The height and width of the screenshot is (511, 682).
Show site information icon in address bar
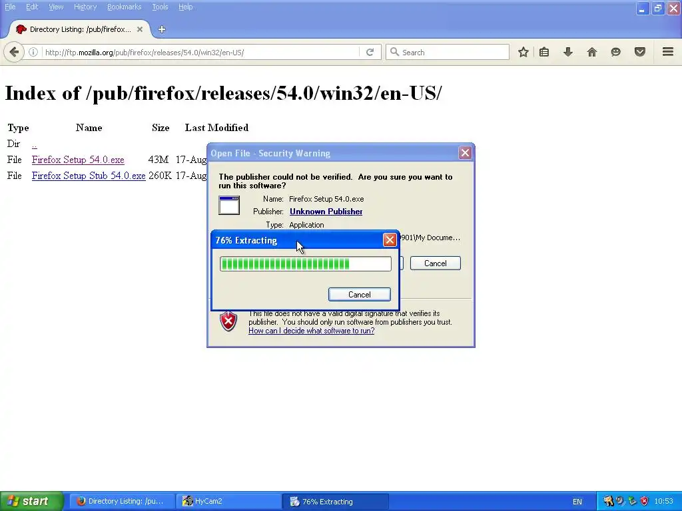[x=33, y=52]
